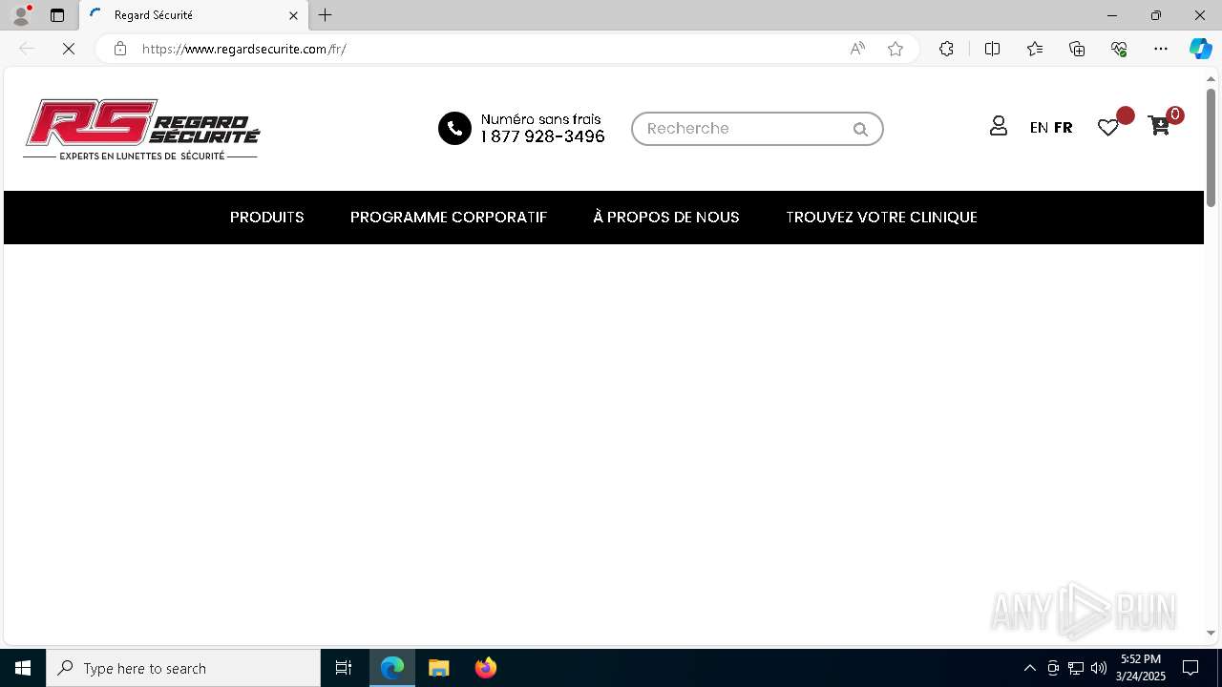Open the Collections icon
Screen dimensions: 1222x687
click(1077, 49)
